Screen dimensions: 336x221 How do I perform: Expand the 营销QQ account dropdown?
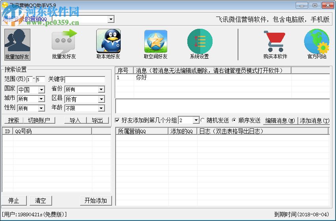111,19
